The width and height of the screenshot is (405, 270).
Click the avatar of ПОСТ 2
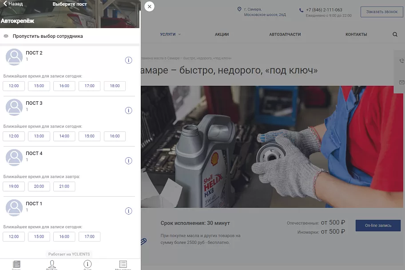[x=14, y=57]
